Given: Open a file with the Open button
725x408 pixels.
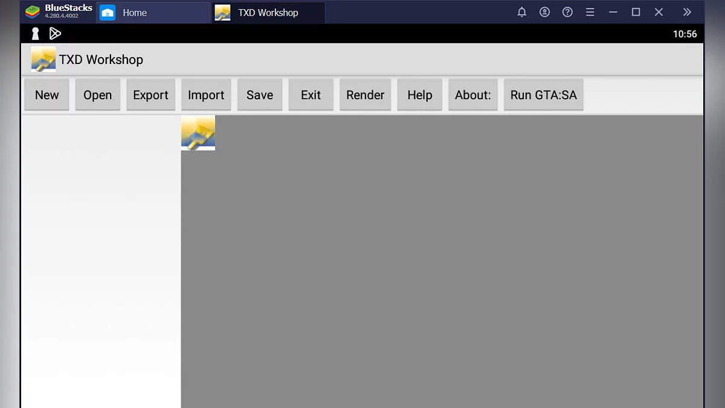Looking at the screenshot, I should coord(97,95).
